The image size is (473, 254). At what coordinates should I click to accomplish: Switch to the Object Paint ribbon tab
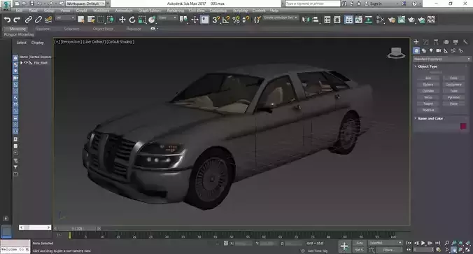(103, 29)
